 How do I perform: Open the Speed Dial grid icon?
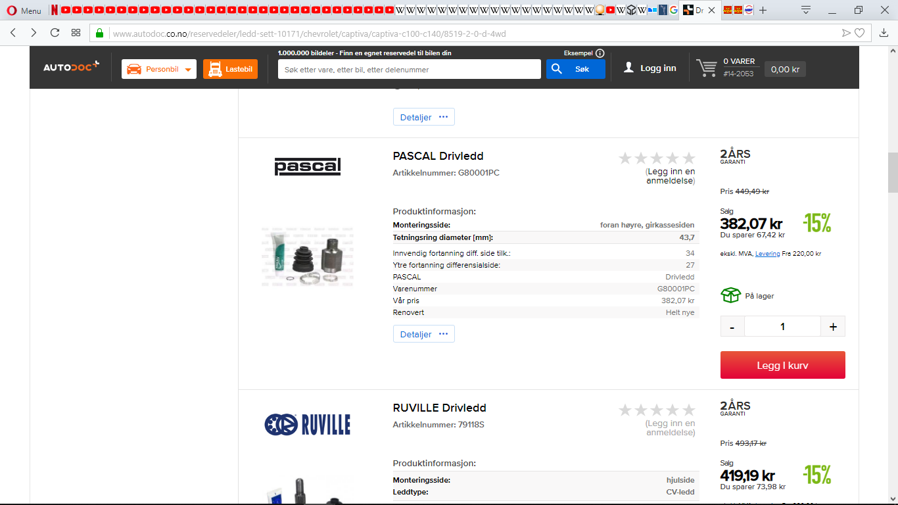tap(76, 33)
